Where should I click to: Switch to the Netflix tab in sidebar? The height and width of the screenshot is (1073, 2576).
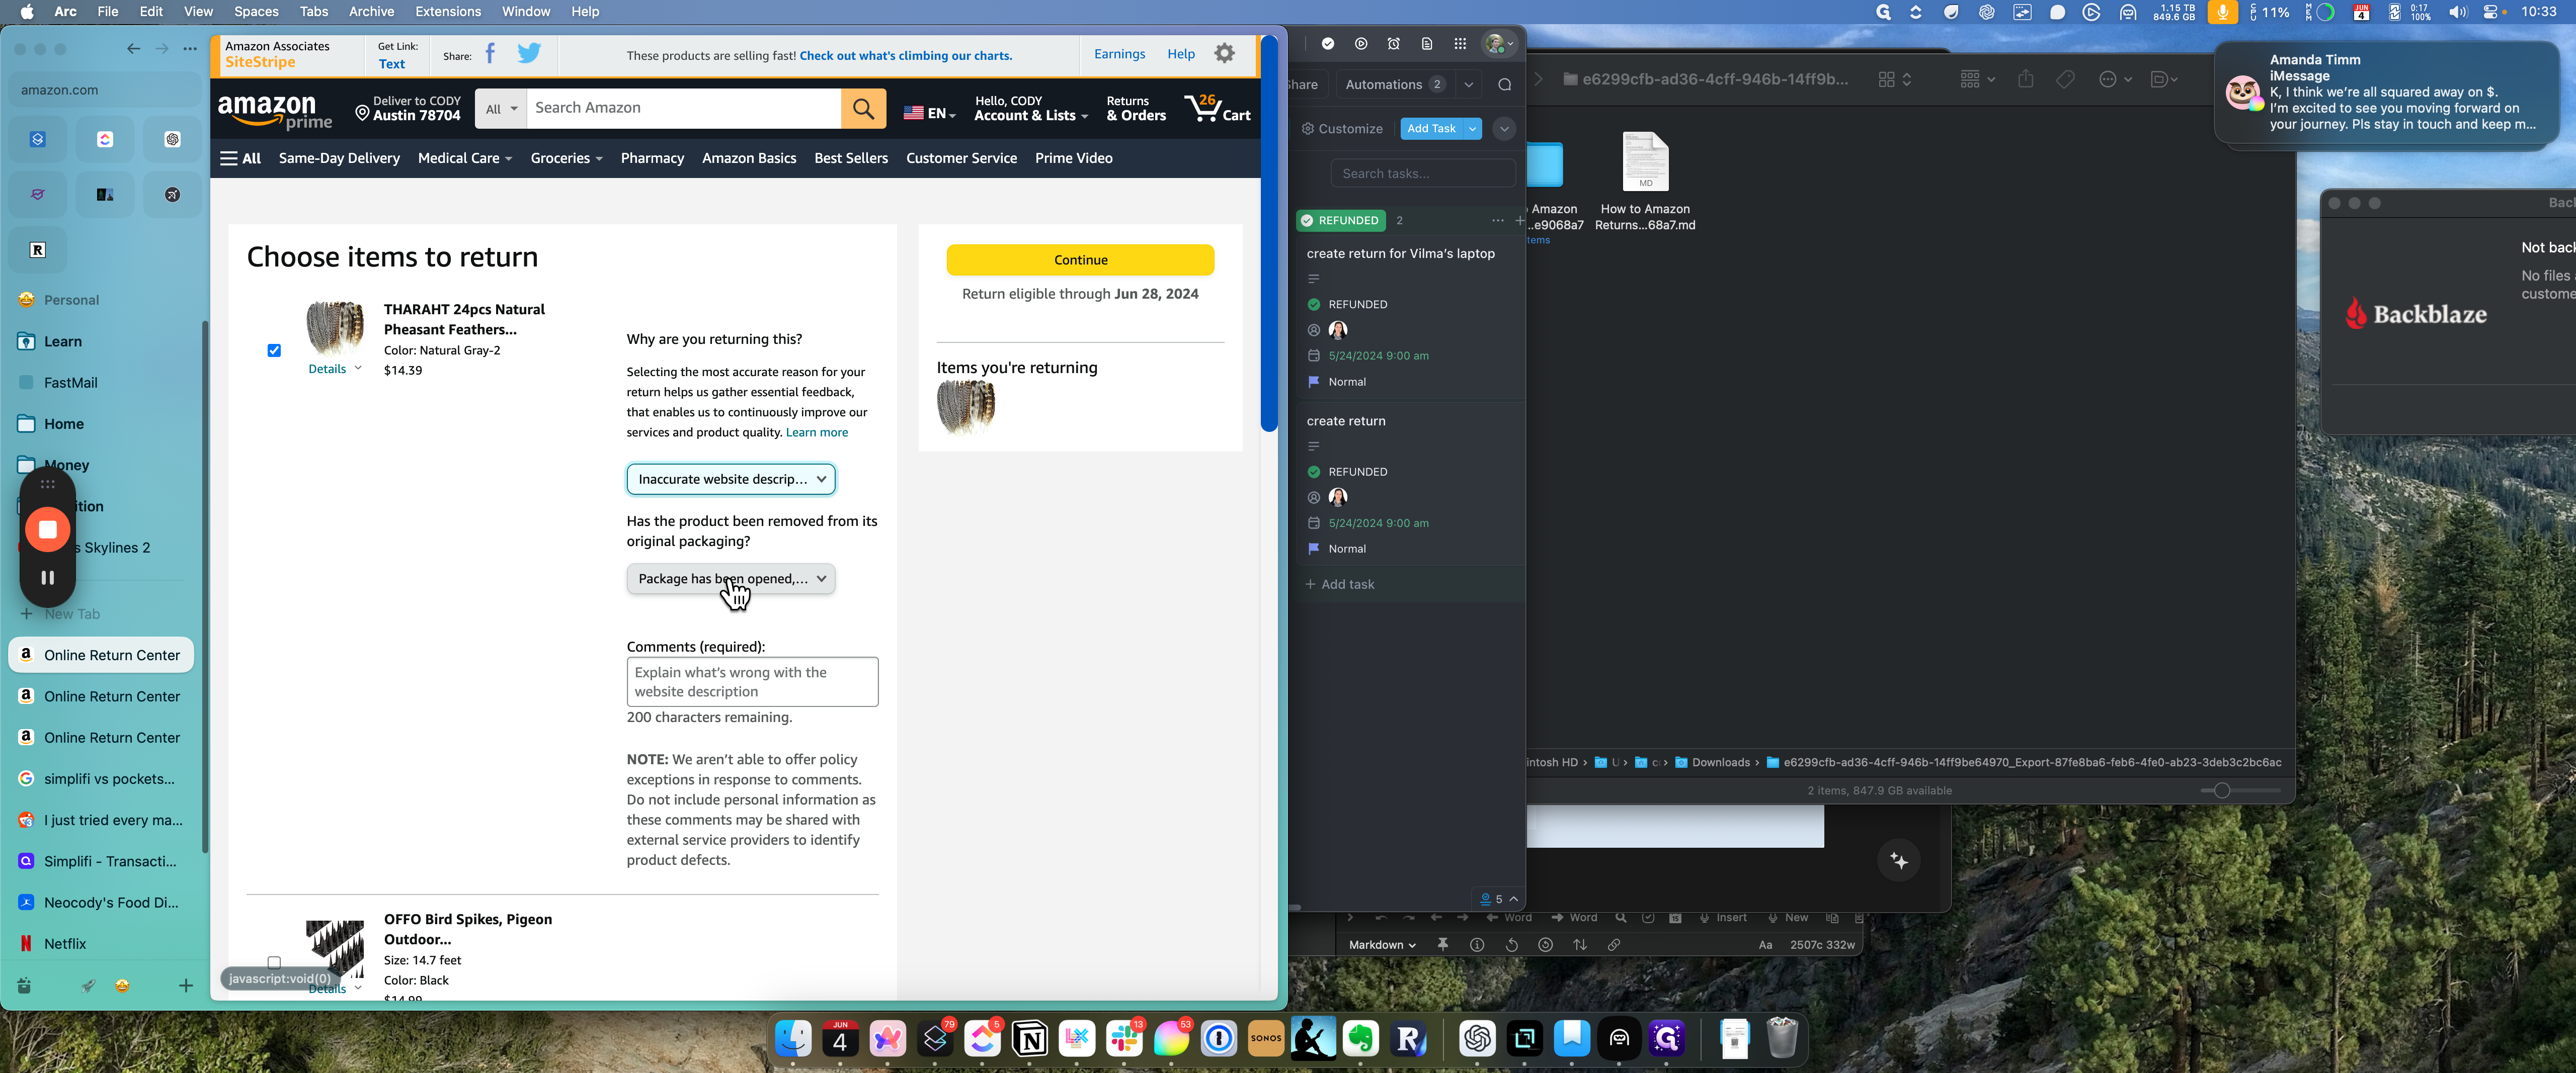(x=65, y=943)
